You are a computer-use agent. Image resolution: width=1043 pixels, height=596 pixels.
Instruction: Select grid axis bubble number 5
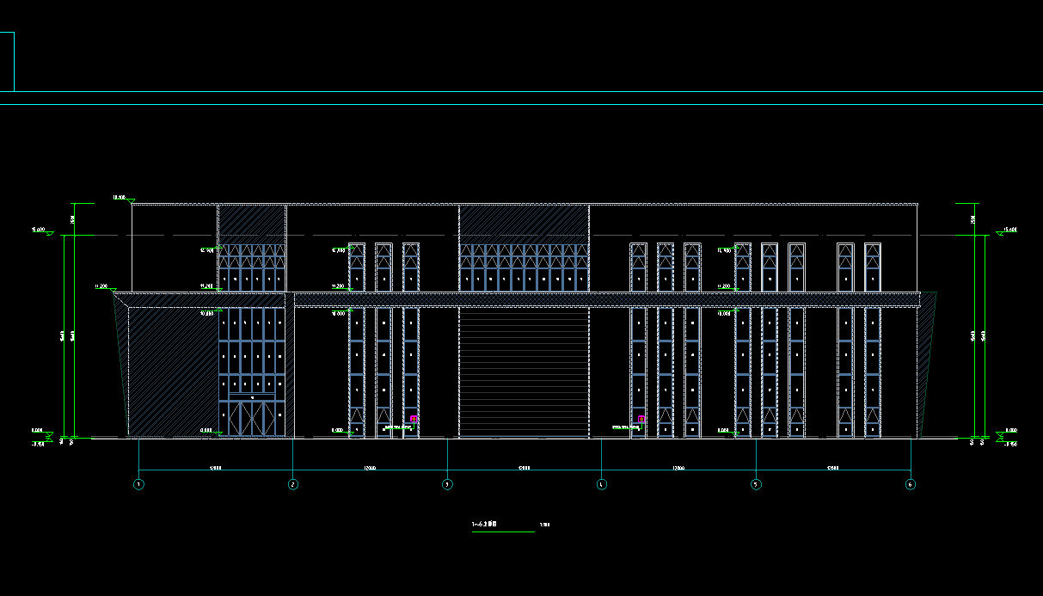[x=756, y=484]
